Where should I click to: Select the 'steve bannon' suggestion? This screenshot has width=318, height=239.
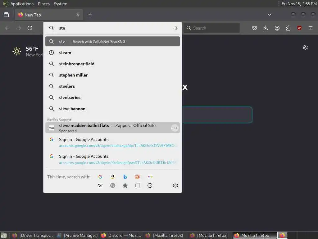point(112,109)
